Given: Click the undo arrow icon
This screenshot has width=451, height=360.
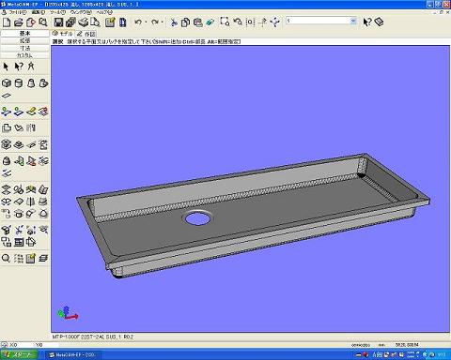Looking at the screenshot, I should pos(138,22).
